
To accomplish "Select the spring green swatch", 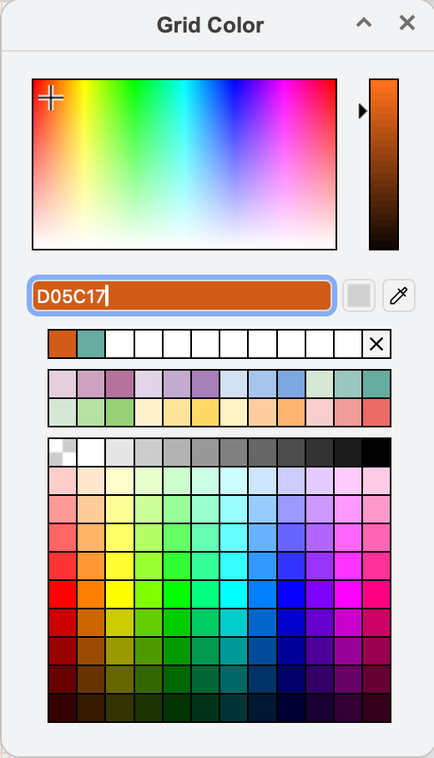I will coord(205,594).
